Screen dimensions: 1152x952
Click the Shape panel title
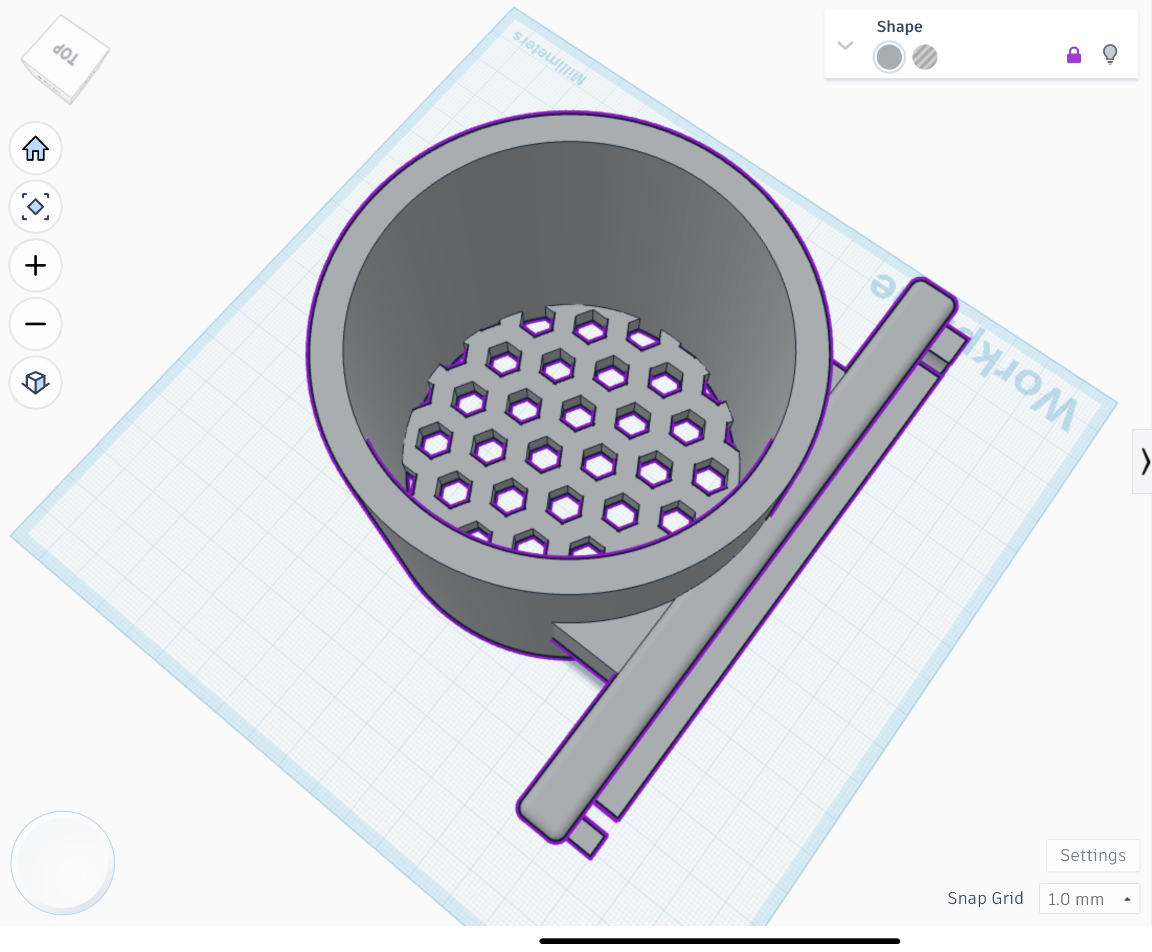(899, 26)
